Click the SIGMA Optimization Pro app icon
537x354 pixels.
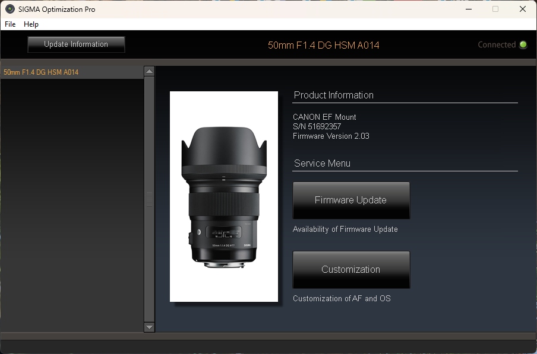coord(9,9)
